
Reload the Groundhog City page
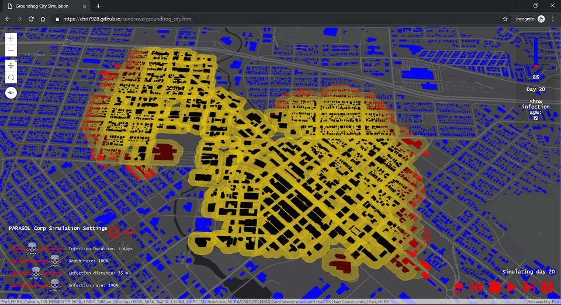[x=31, y=19]
